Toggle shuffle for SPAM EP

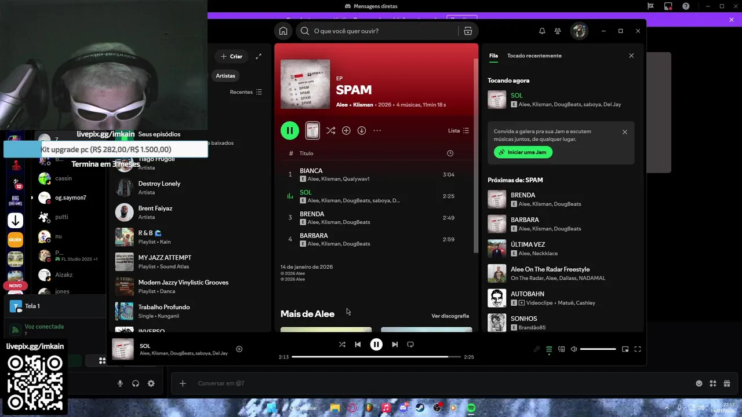(330, 131)
